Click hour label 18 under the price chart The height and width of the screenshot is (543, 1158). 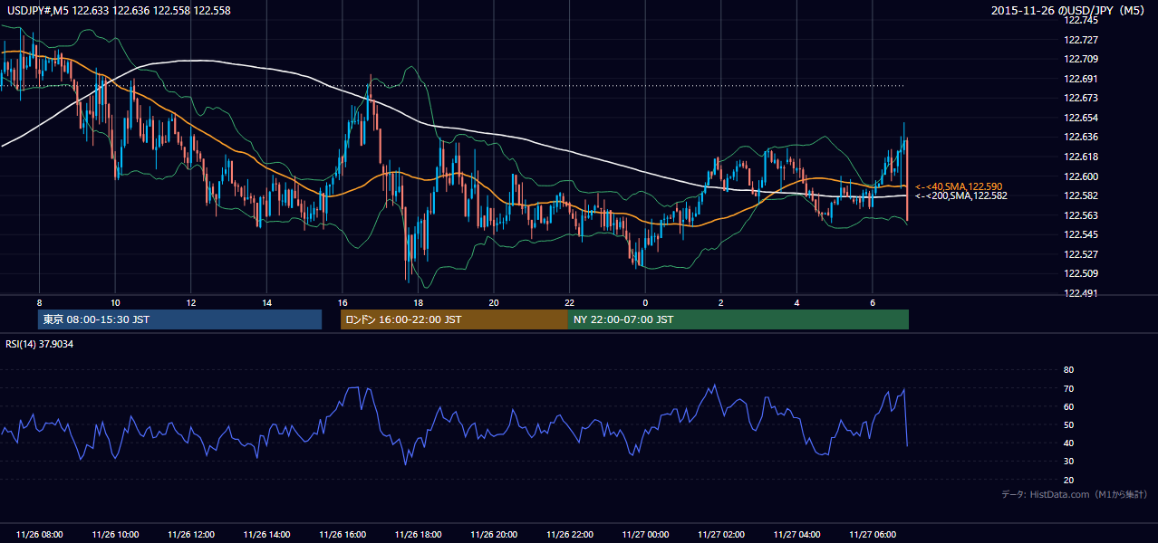tap(418, 302)
